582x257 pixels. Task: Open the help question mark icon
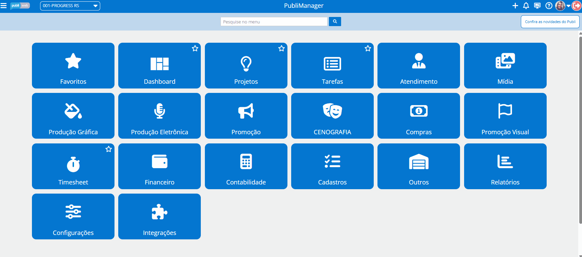[x=549, y=6]
